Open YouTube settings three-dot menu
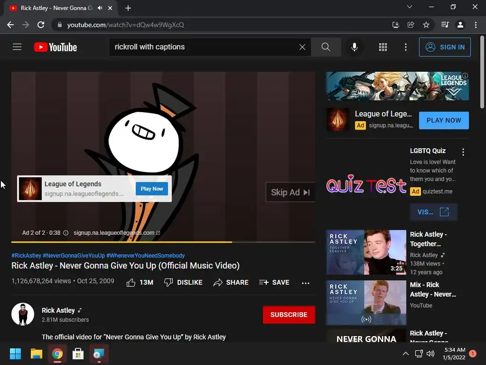The height and width of the screenshot is (365, 486). tap(405, 47)
